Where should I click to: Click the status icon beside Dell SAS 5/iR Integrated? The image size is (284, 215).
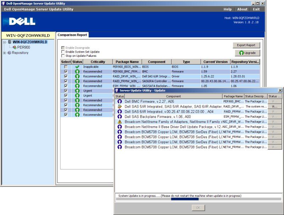click(120, 107)
